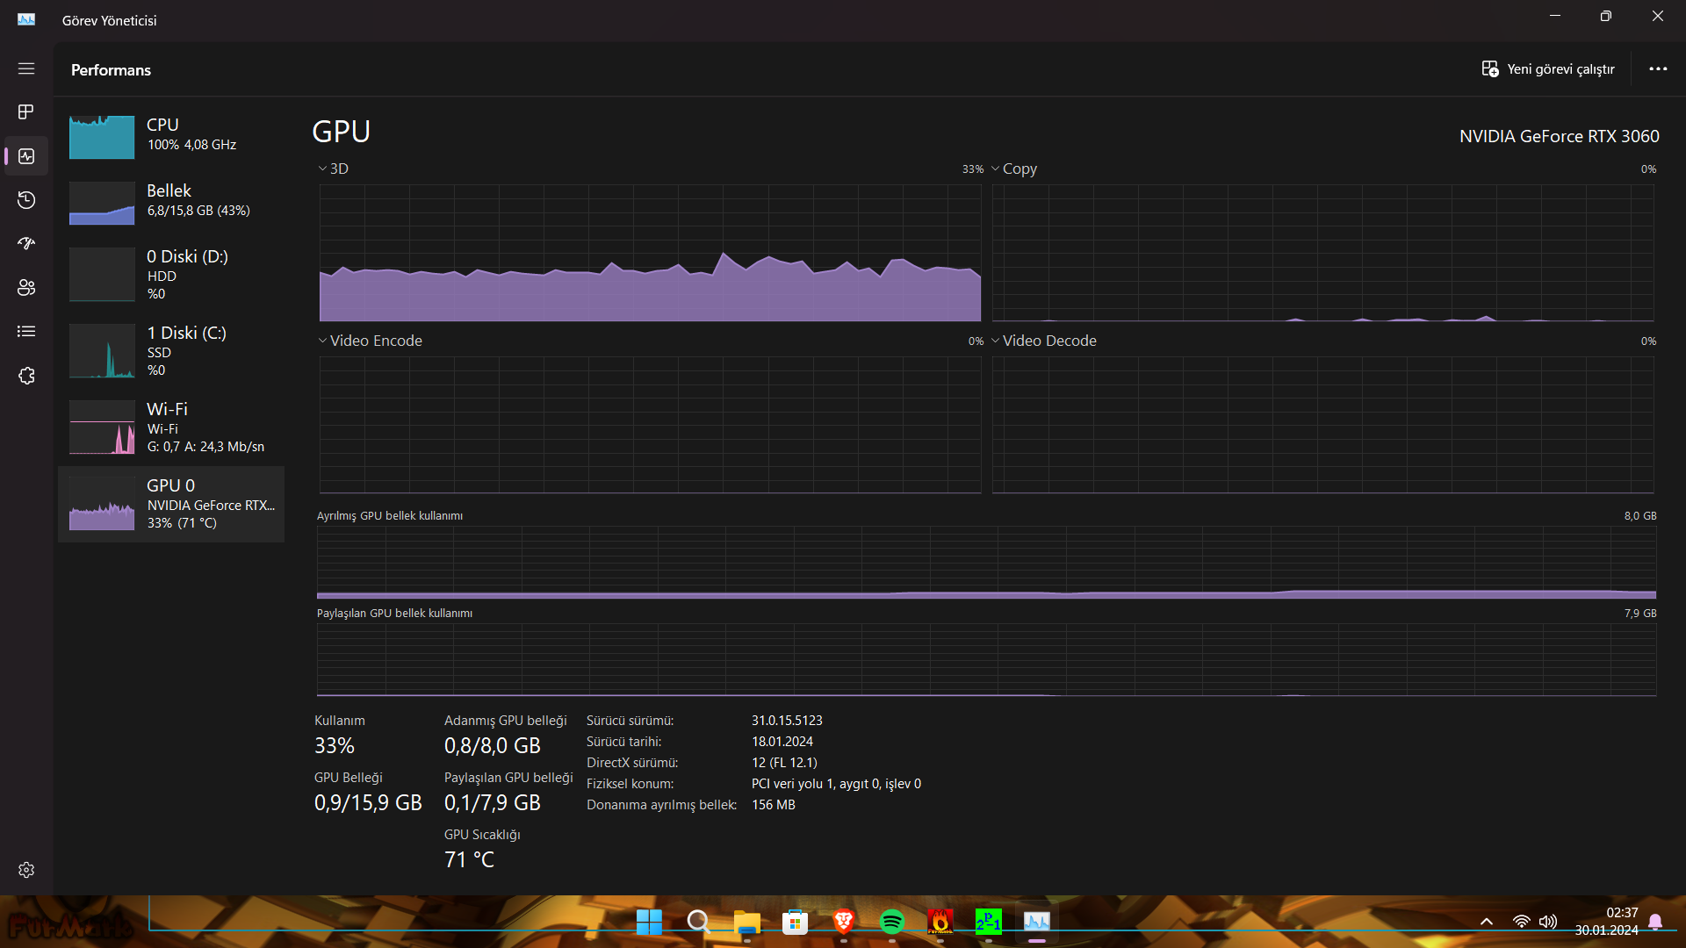Click the Windows Start button

649,922
